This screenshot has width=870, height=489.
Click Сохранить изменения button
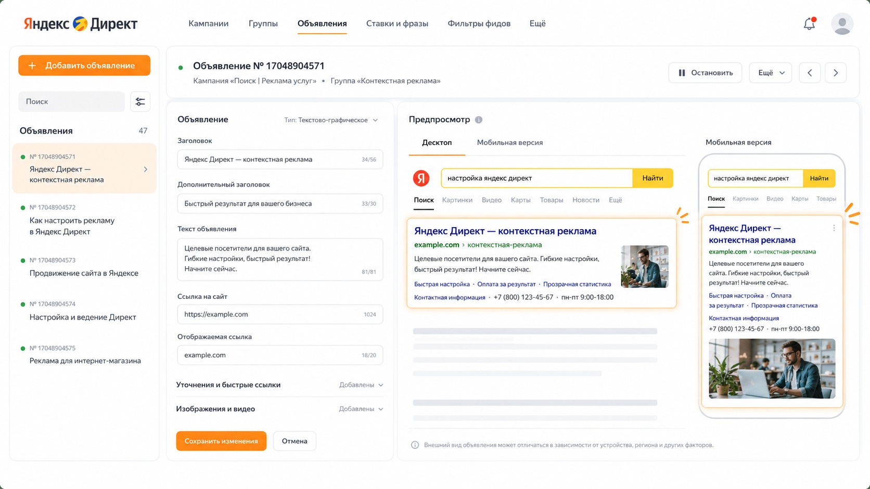[x=221, y=441]
